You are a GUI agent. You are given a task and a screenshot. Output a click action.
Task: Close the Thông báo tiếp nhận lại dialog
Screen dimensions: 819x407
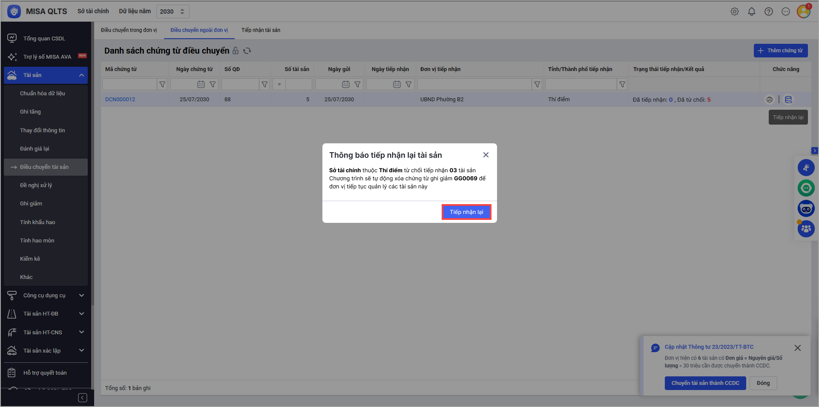tap(486, 155)
